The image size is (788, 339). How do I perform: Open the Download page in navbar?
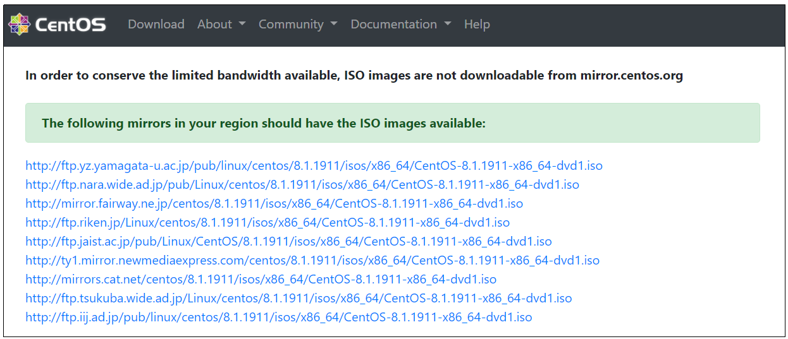tap(156, 24)
